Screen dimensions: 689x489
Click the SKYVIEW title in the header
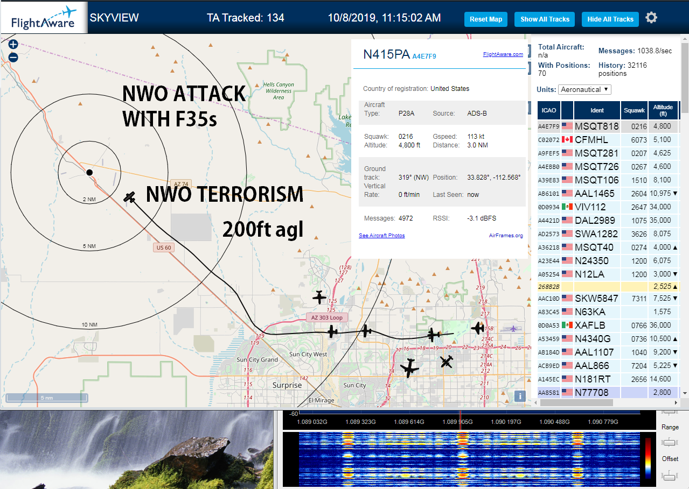click(114, 18)
